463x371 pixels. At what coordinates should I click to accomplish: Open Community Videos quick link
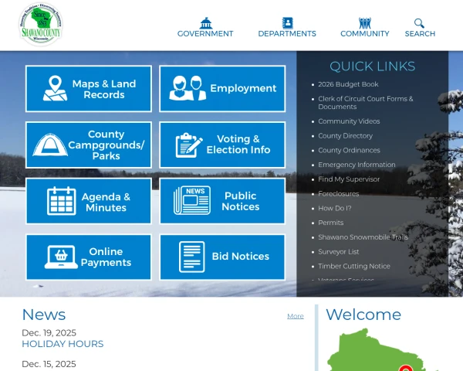(x=349, y=121)
